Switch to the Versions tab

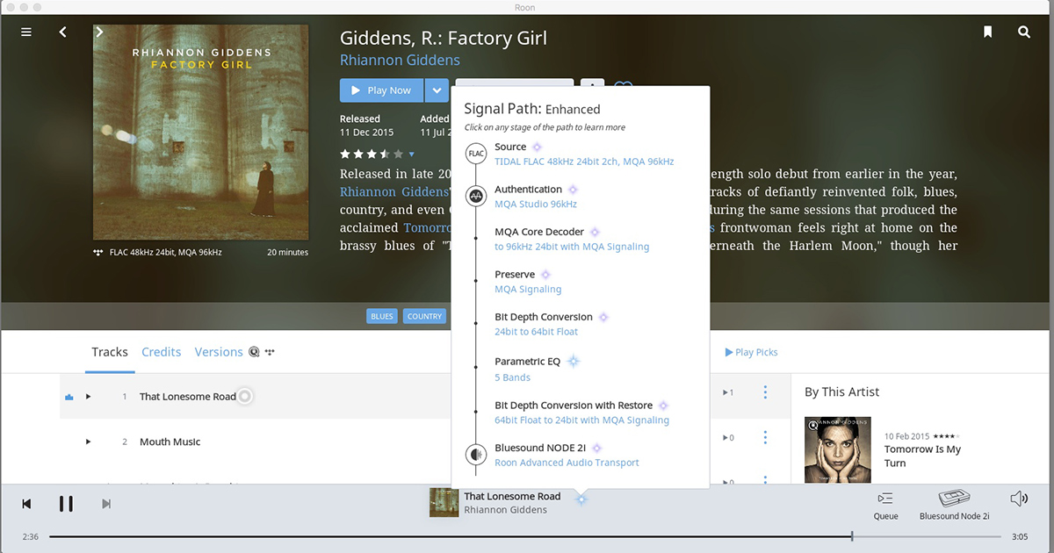click(x=219, y=352)
